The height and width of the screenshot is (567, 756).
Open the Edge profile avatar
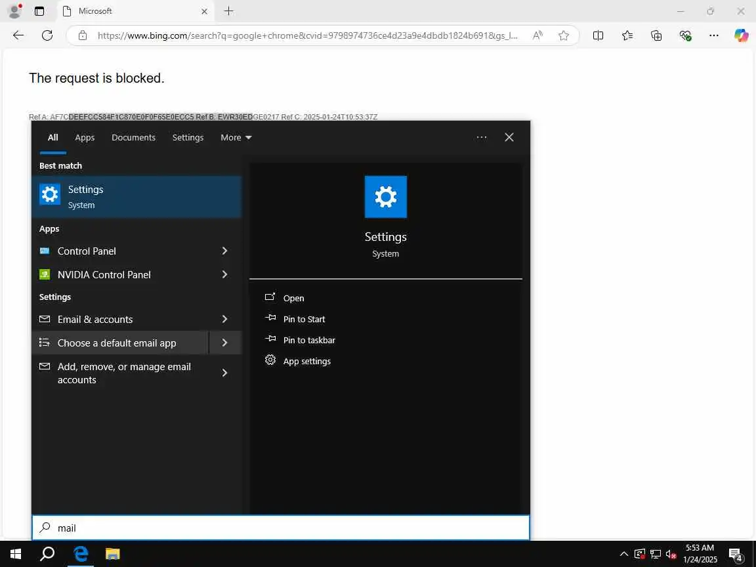tap(15, 10)
